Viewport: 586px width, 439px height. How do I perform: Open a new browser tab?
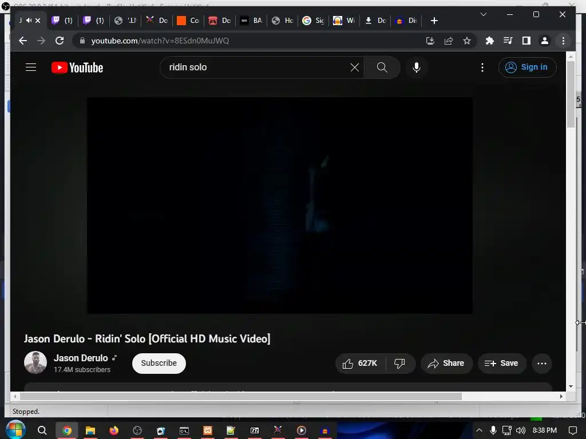pyautogui.click(x=434, y=21)
